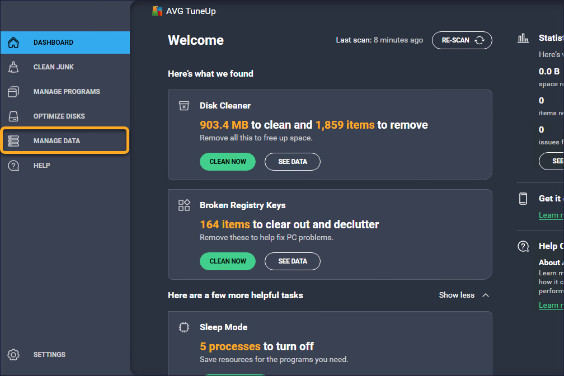Image resolution: width=564 pixels, height=376 pixels.
Task: Click the Manage Programs windows icon
Action: coord(13,92)
